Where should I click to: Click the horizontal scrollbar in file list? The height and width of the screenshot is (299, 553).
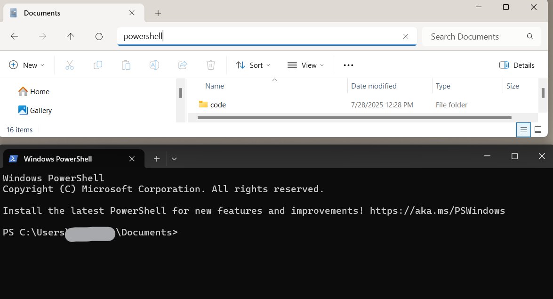click(x=354, y=118)
